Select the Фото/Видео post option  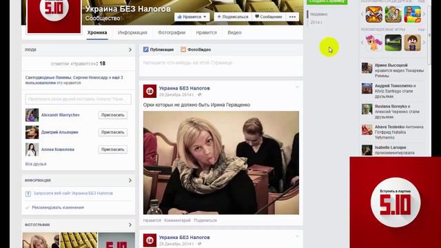[196, 50]
